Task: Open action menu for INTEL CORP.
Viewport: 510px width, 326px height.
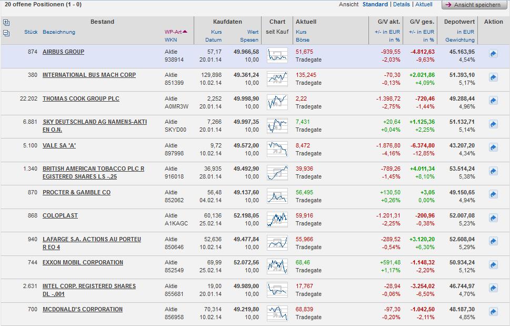Action: 493,288
